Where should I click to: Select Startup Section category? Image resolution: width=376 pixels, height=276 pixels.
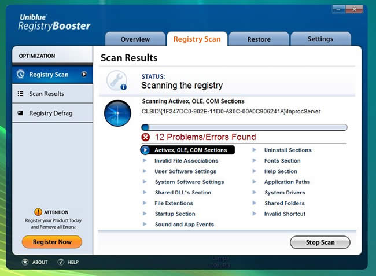[x=175, y=214]
